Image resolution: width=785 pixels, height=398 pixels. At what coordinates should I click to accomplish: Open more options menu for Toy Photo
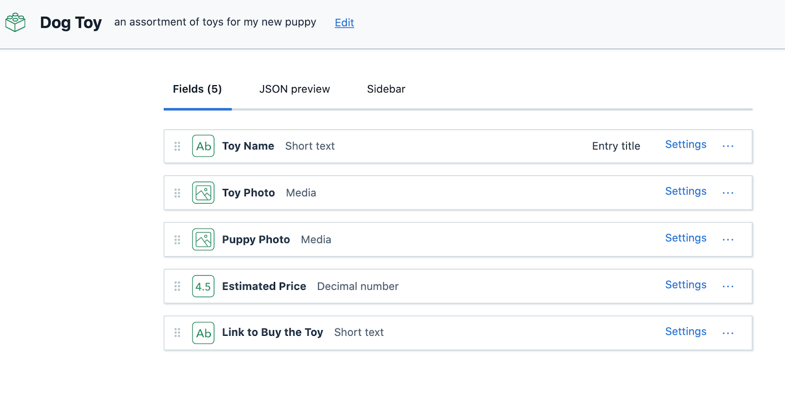[728, 193]
